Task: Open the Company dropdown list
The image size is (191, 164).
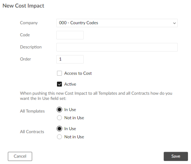Action: click(117, 23)
